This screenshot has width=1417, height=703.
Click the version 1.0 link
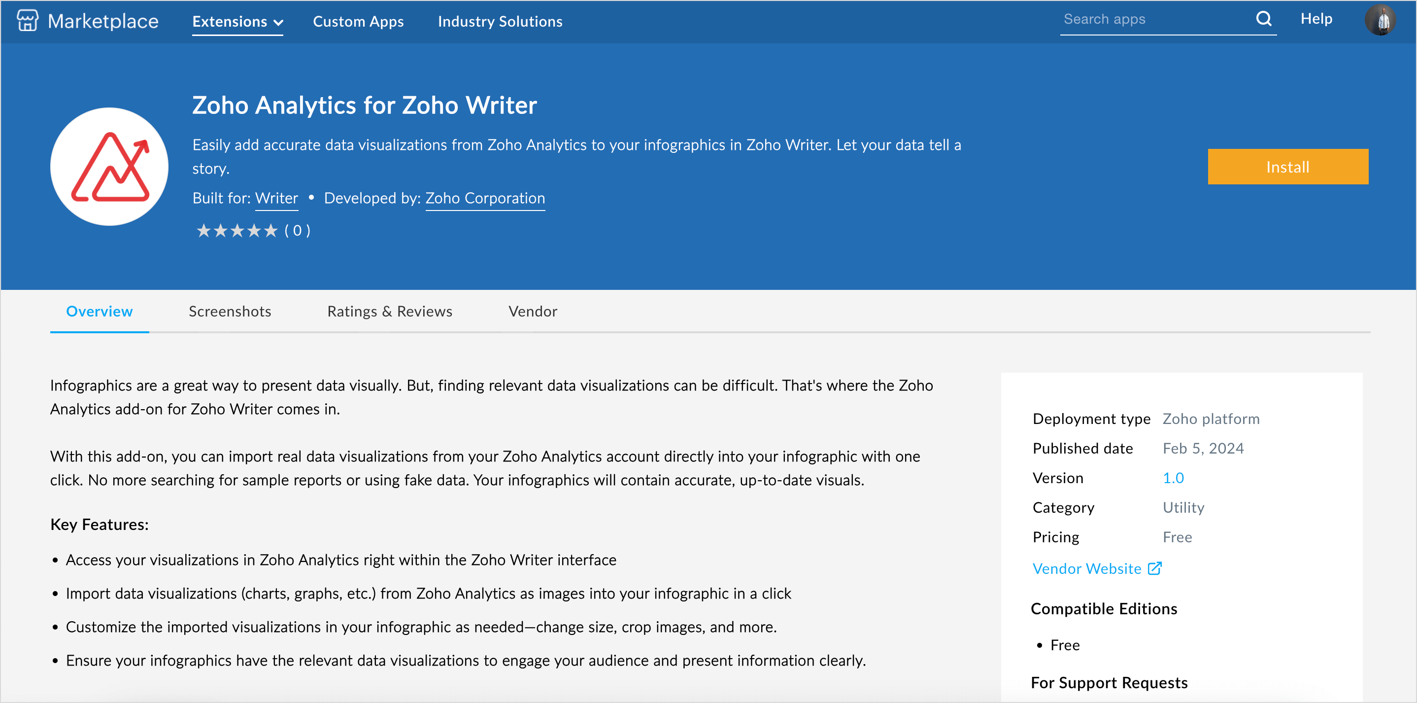point(1173,478)
